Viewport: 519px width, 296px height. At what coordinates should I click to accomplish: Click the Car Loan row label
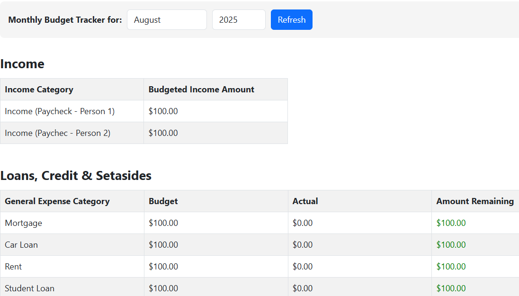[21, 245]
